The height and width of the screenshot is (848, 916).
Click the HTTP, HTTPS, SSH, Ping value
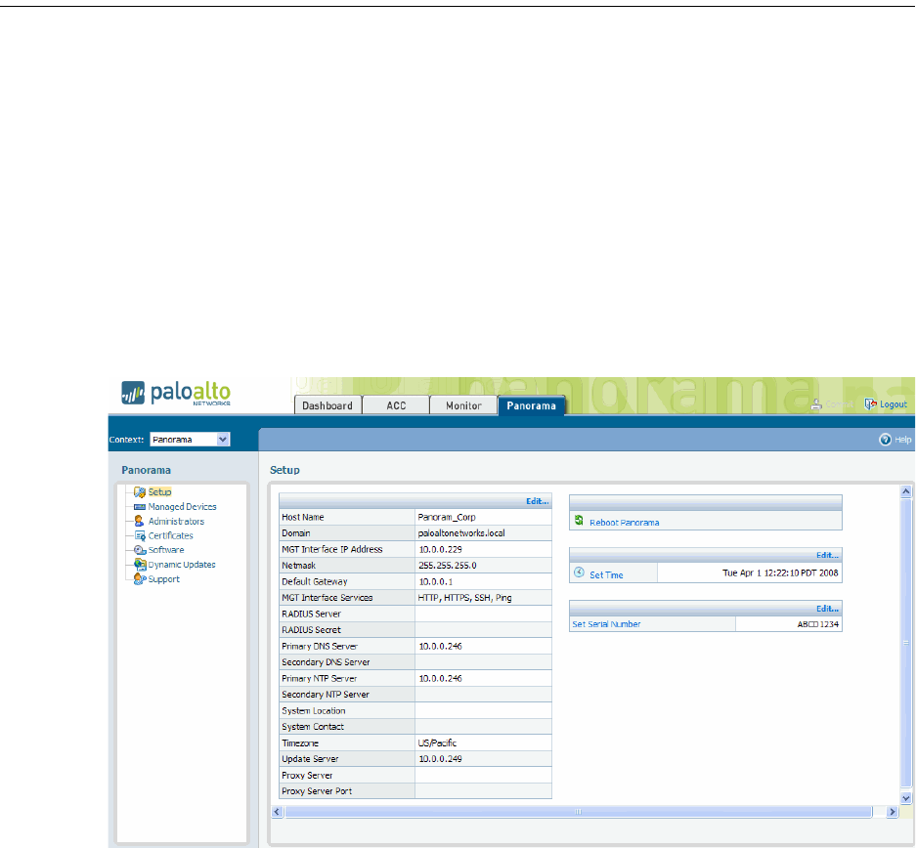tap(465, 598)
